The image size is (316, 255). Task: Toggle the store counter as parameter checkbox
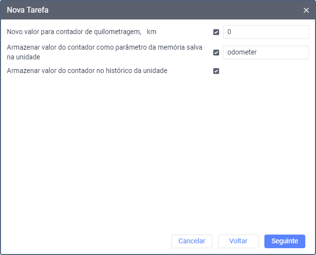point(216,53)
